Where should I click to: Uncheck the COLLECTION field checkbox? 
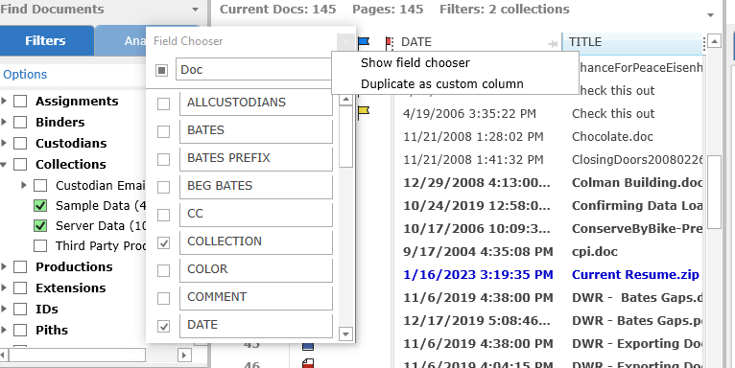[x=163, y=242]
